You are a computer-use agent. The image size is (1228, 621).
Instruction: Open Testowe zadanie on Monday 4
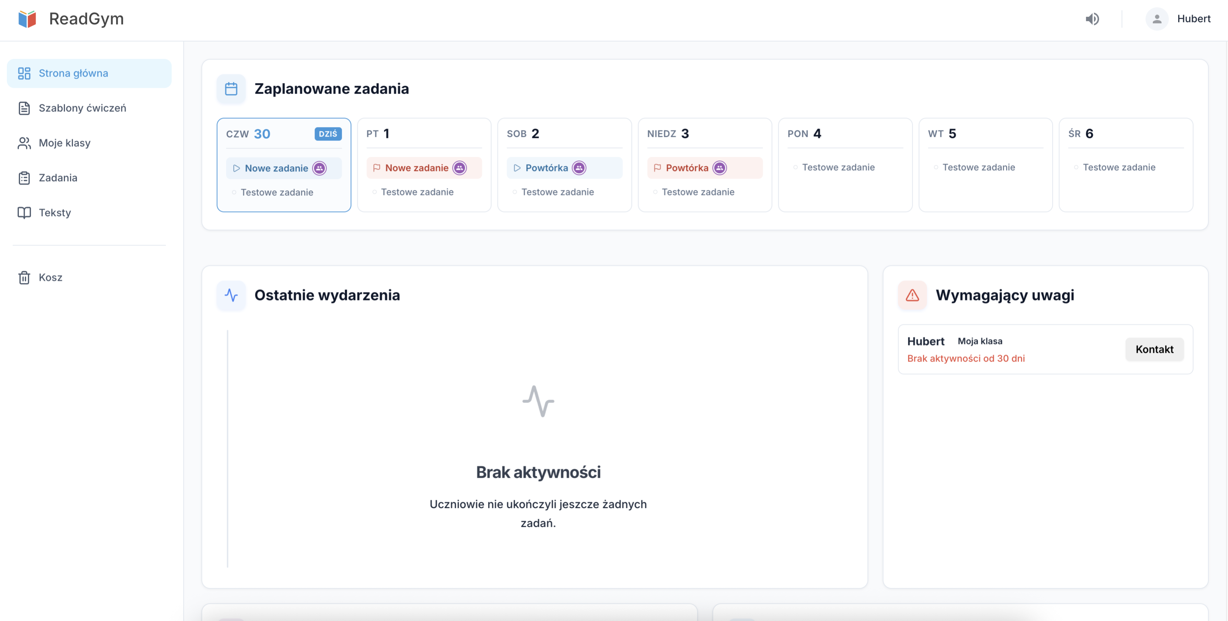pyautogui.click(x=838, y=167)
